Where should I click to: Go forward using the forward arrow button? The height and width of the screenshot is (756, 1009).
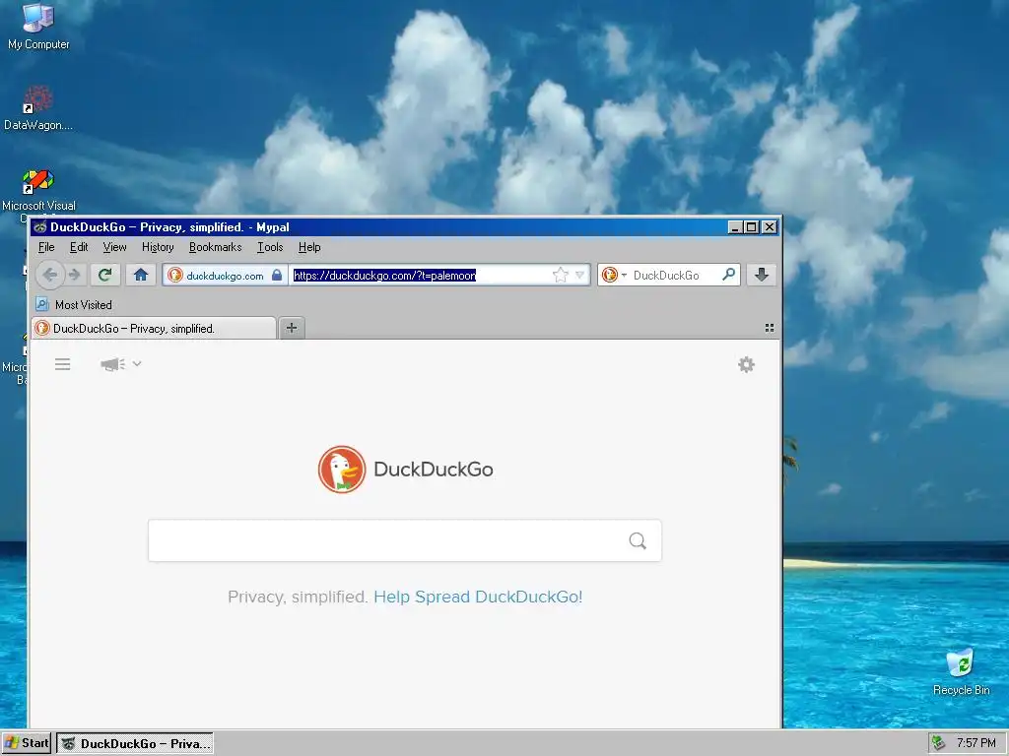(x=75, y=276)
